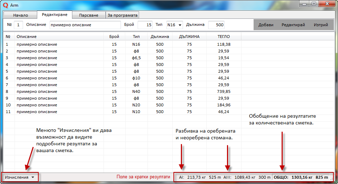
Task: Minimize the Arm window
Action: coord(305,4)
